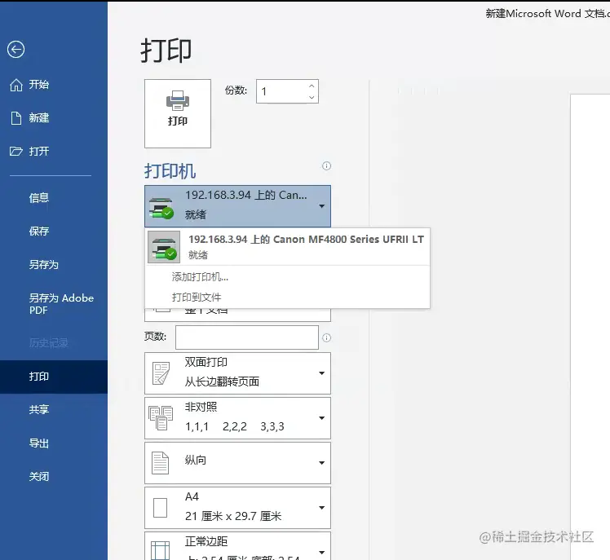Click the A4 paper size icon
The width and height of the screenshot is (610, 560).
coord(160,508)
